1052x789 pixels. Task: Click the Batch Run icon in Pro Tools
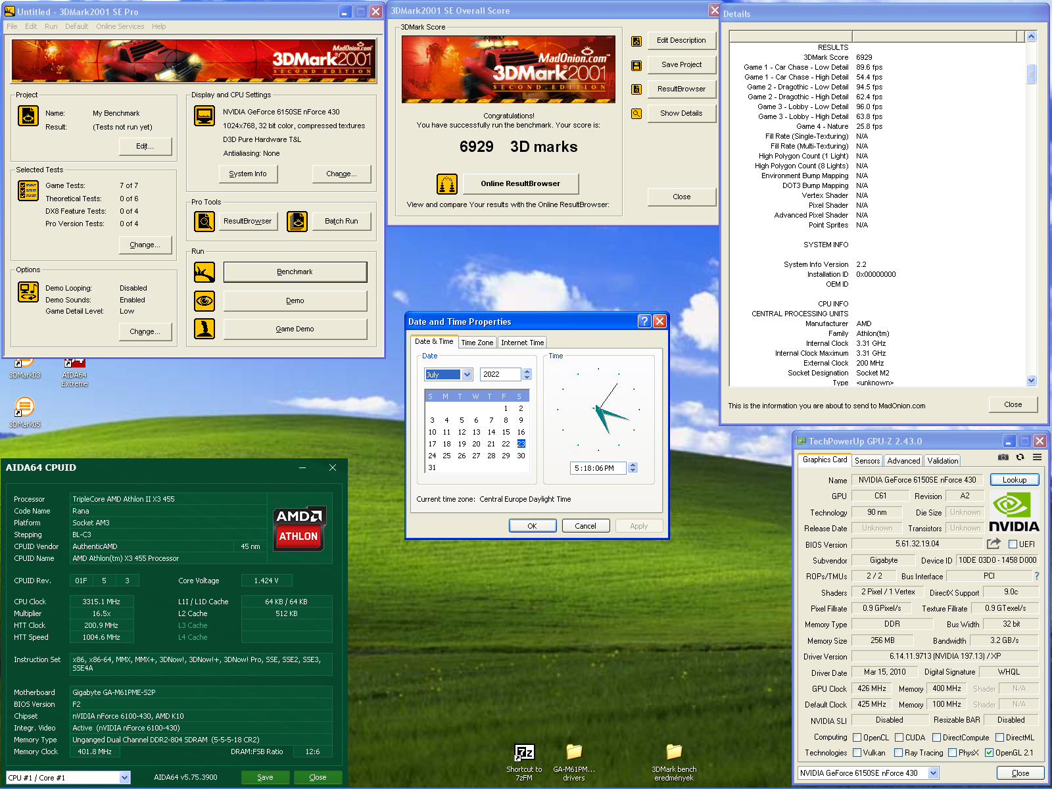tap(297, 222)
